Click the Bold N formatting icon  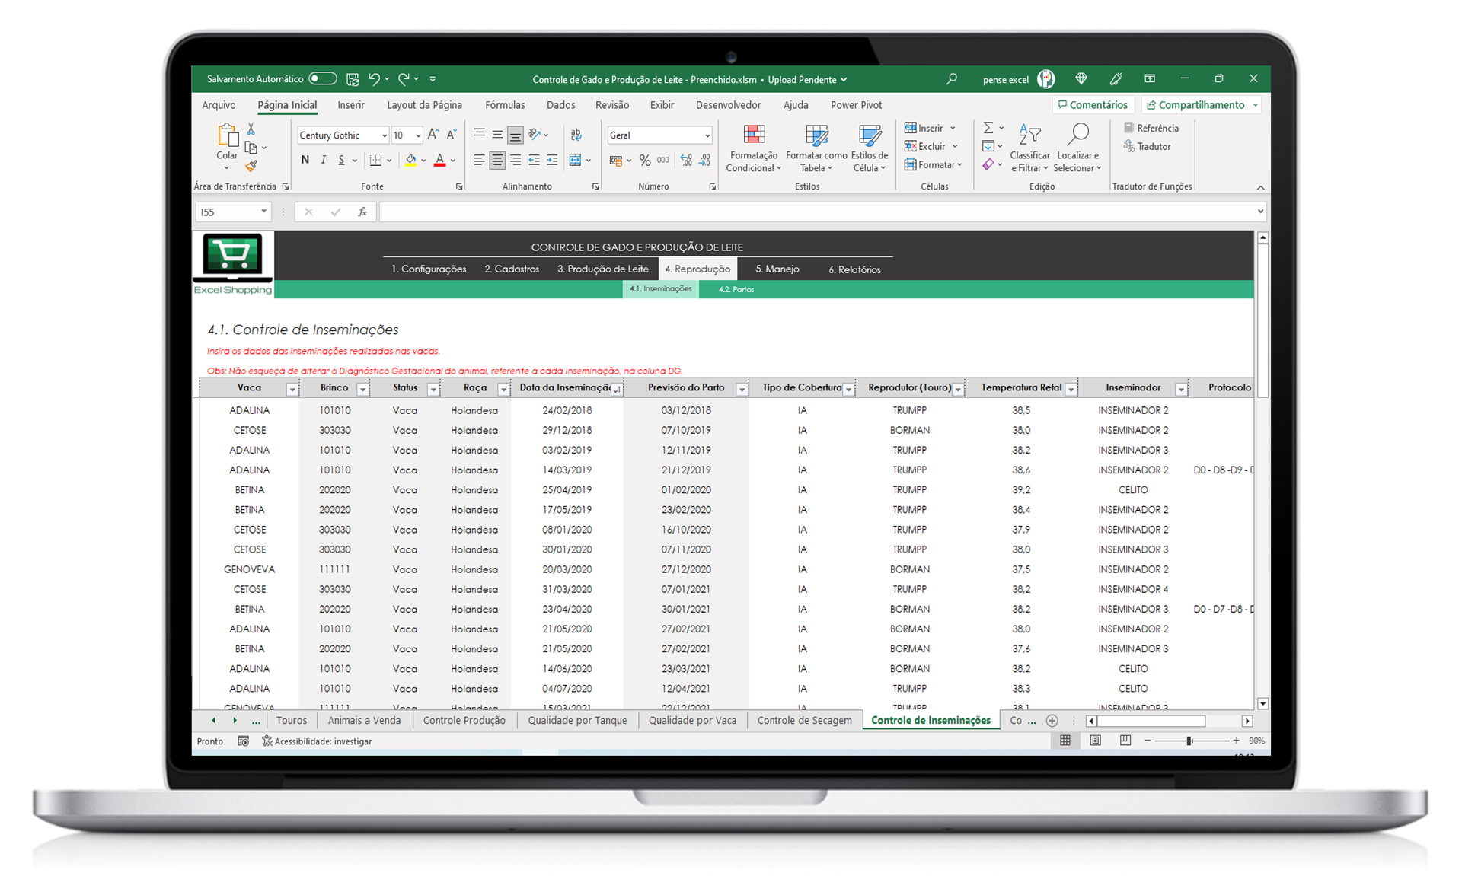[x=305, y=160]
